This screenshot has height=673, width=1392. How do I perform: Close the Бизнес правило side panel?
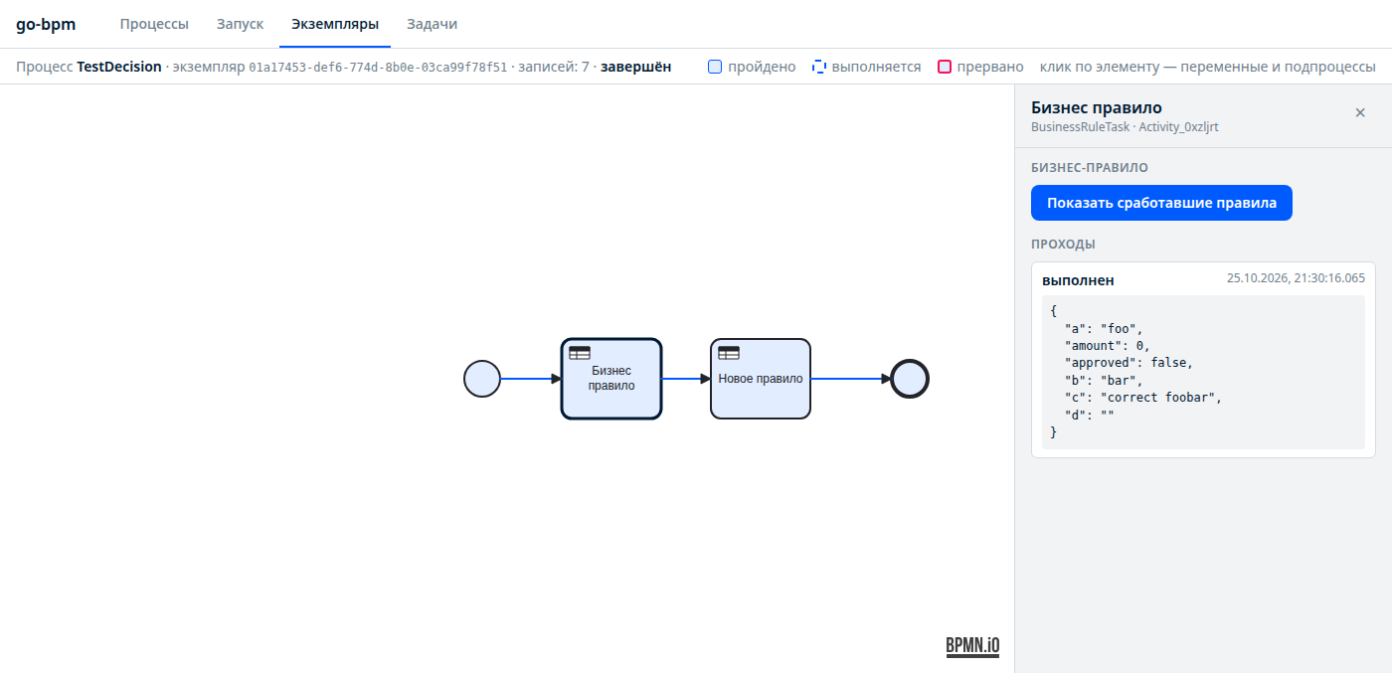pyautogui.click(x=1360, y=113)
